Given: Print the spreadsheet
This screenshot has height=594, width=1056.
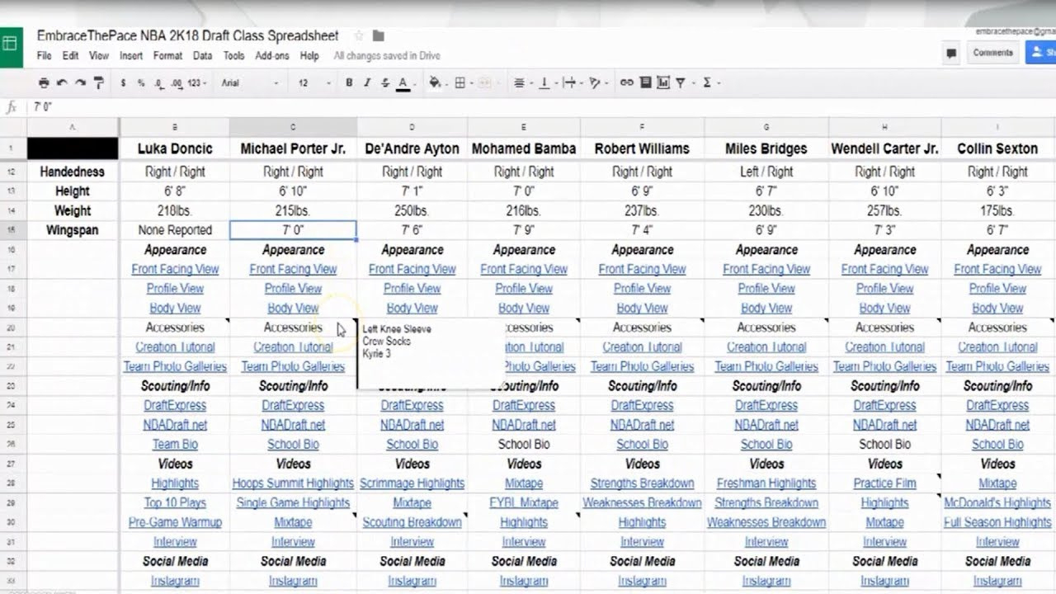Looking at the screenshot, I should pos(44,82).
